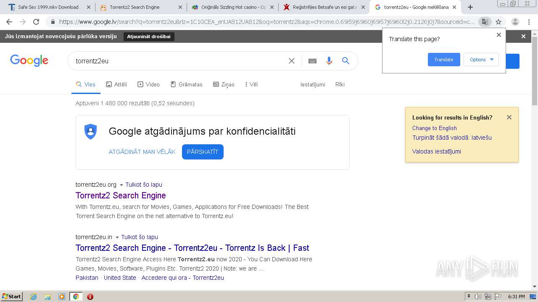
Task: Open the file explorer taskbar icon
Action: (47, 297)
